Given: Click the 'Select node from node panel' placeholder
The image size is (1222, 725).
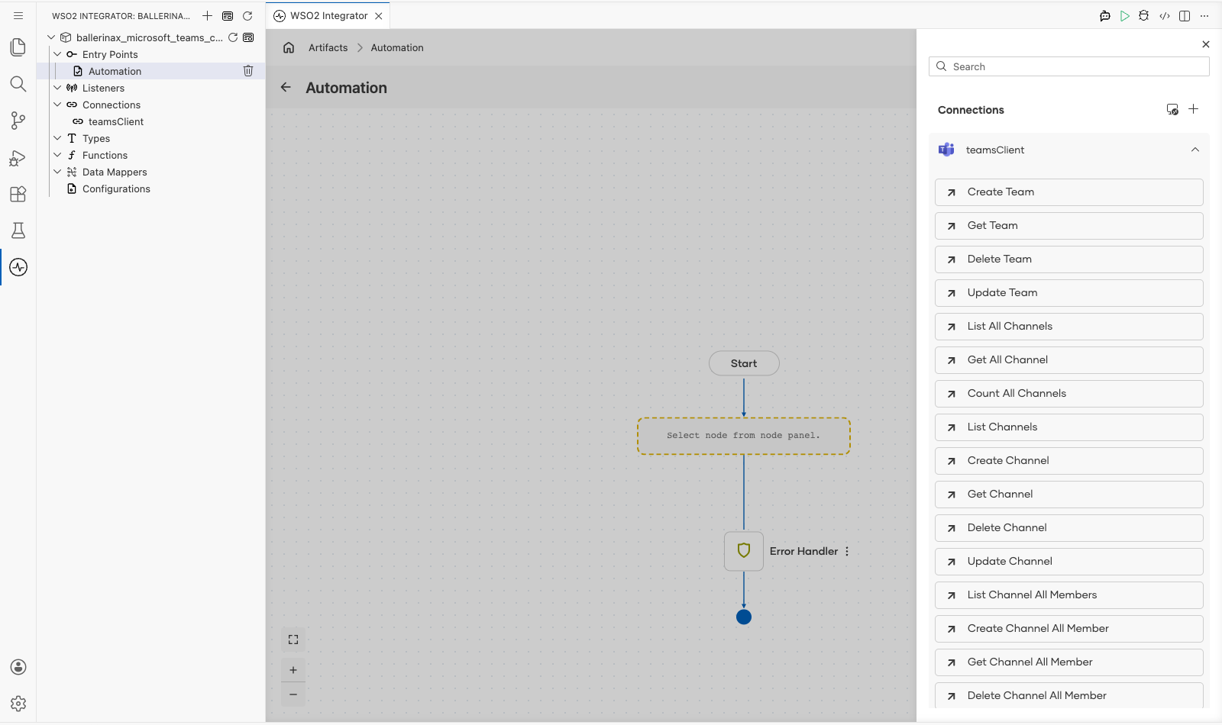Looking at the screenshot, I should click(744, 436).
